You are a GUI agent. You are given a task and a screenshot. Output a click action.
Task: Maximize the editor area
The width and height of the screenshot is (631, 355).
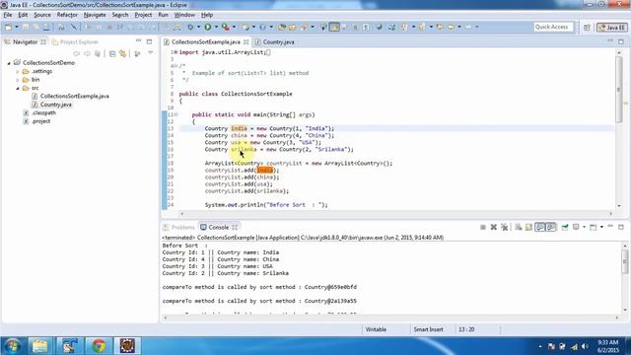[x=621, y=41]
